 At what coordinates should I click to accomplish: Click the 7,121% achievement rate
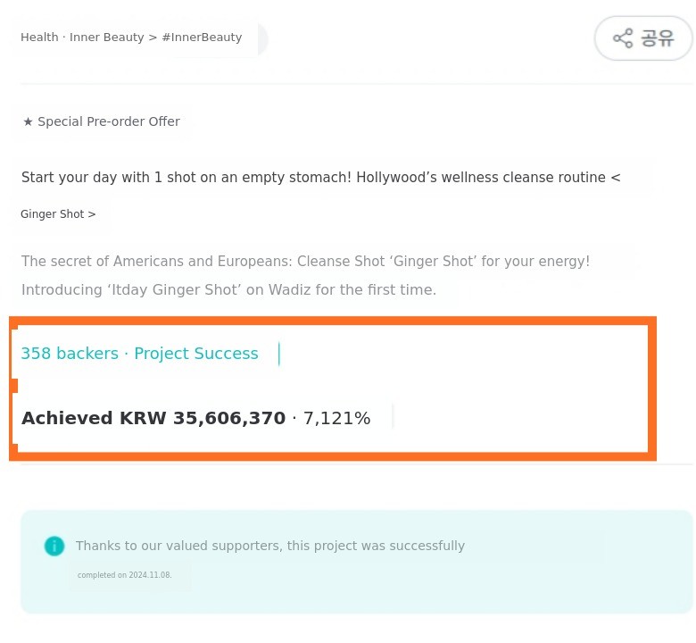pos(336,418)
